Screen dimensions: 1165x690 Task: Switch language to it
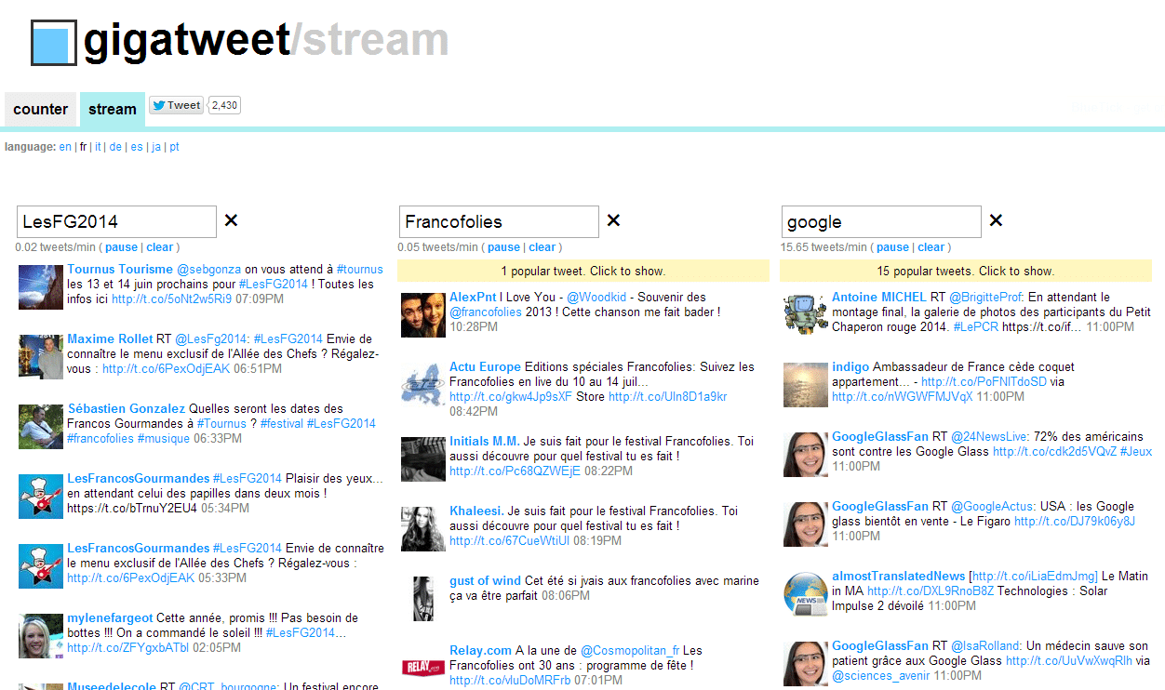click(98, 147)
